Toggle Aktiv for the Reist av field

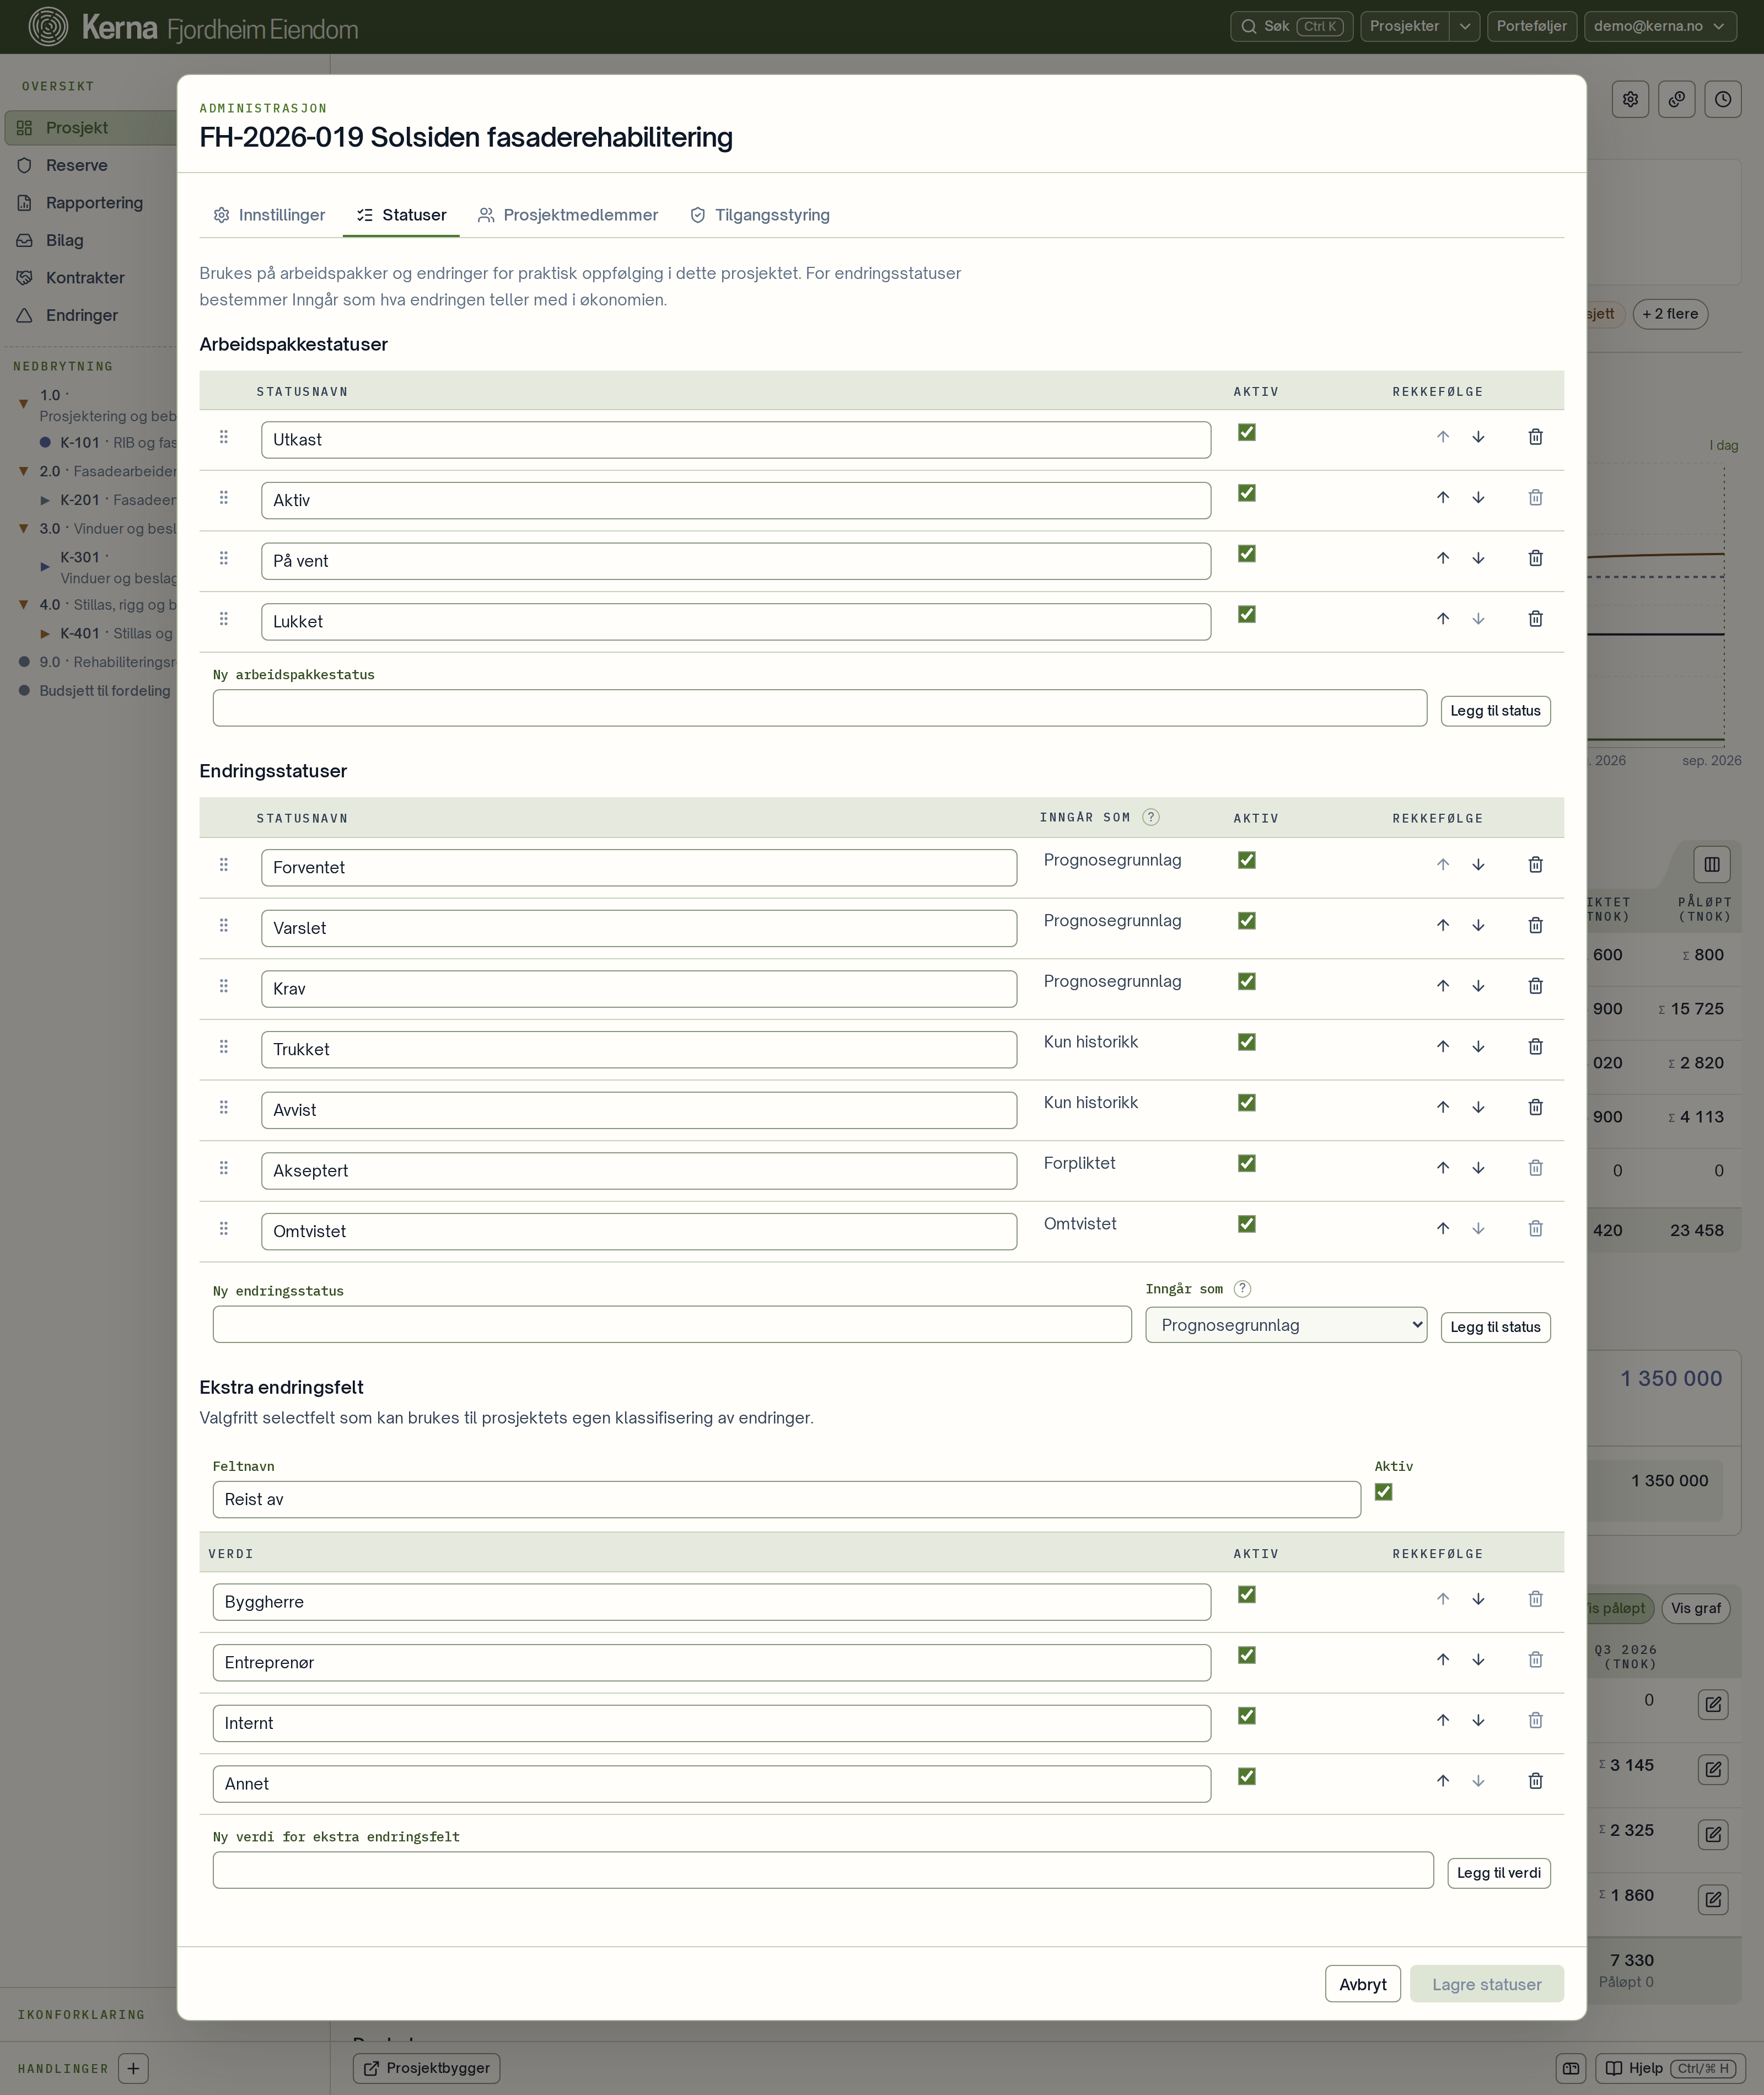(1384, 1492)
